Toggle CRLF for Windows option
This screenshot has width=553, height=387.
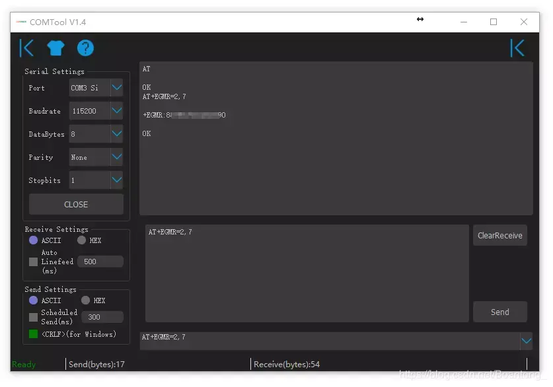tap(32, 334)
